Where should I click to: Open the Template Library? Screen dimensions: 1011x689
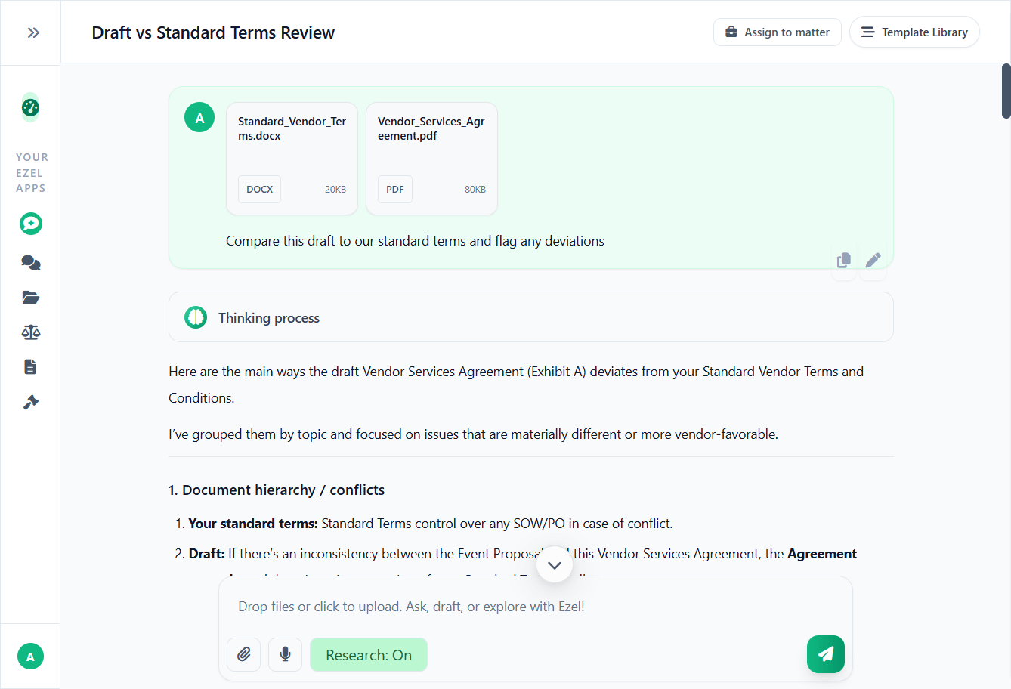pyautogui.click(x=914, y=32)
